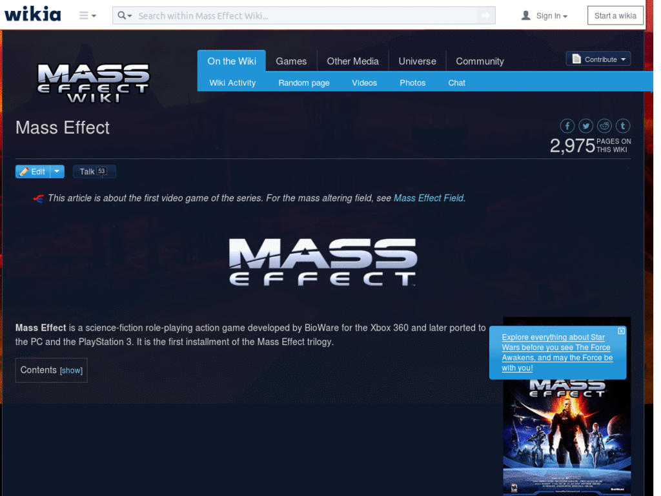Image resolution: width=661 pixels, height=496 pixels.
Task: Open the Chat link
Action: tap(456, 83)
